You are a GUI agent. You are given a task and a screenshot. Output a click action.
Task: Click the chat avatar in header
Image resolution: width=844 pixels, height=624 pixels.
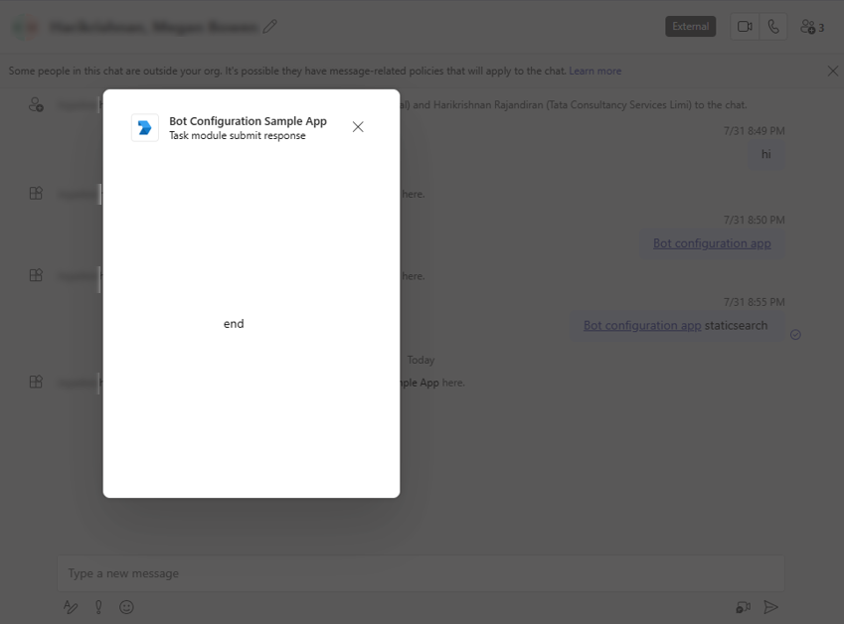25,27
